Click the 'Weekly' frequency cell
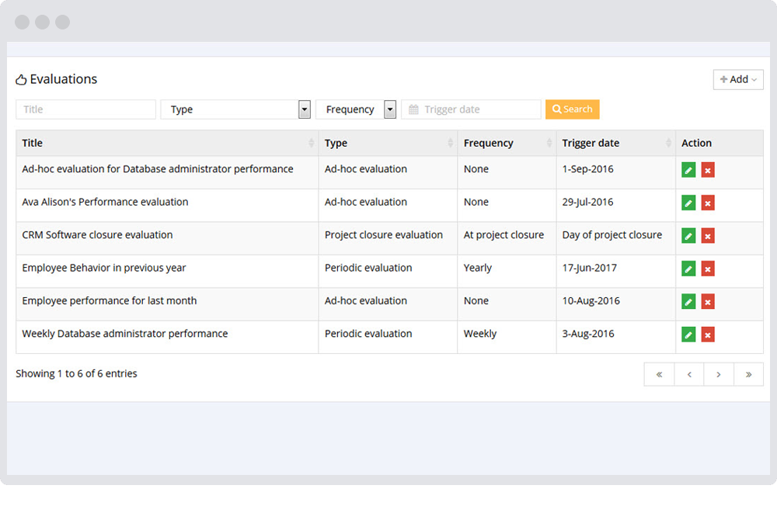 point(480,334)
